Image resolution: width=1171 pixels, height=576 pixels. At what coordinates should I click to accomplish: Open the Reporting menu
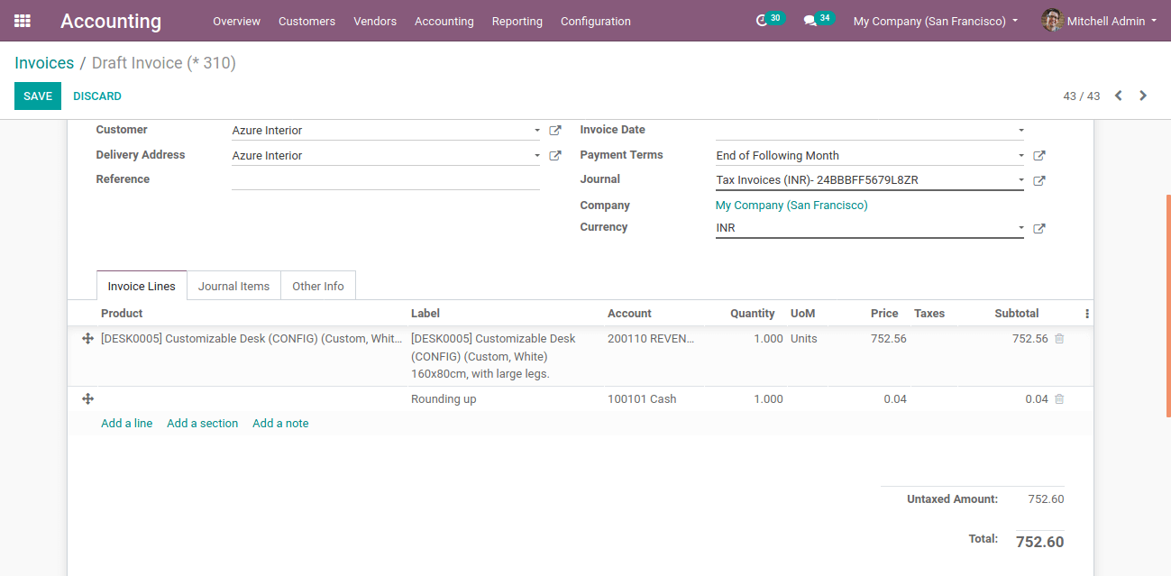point(517,21)
